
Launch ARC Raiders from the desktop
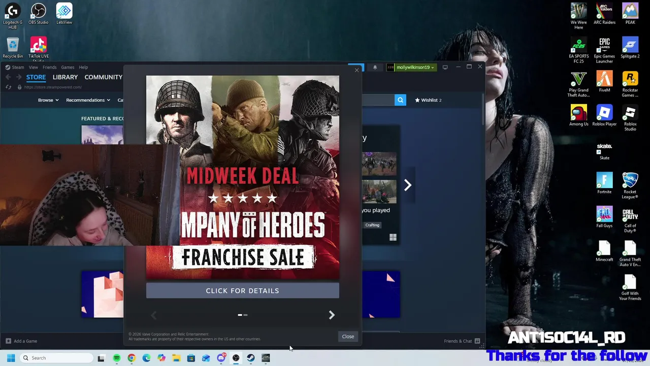[604, 14]
